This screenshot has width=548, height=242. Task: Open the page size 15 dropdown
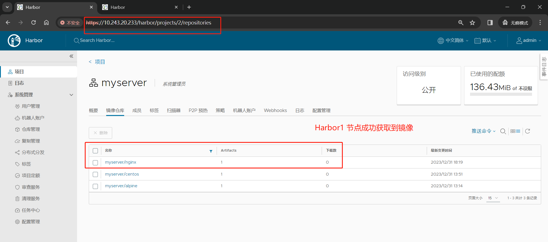click(x=493, y=198)
